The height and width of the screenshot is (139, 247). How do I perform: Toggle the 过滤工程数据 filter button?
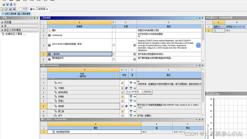(9, 14)
